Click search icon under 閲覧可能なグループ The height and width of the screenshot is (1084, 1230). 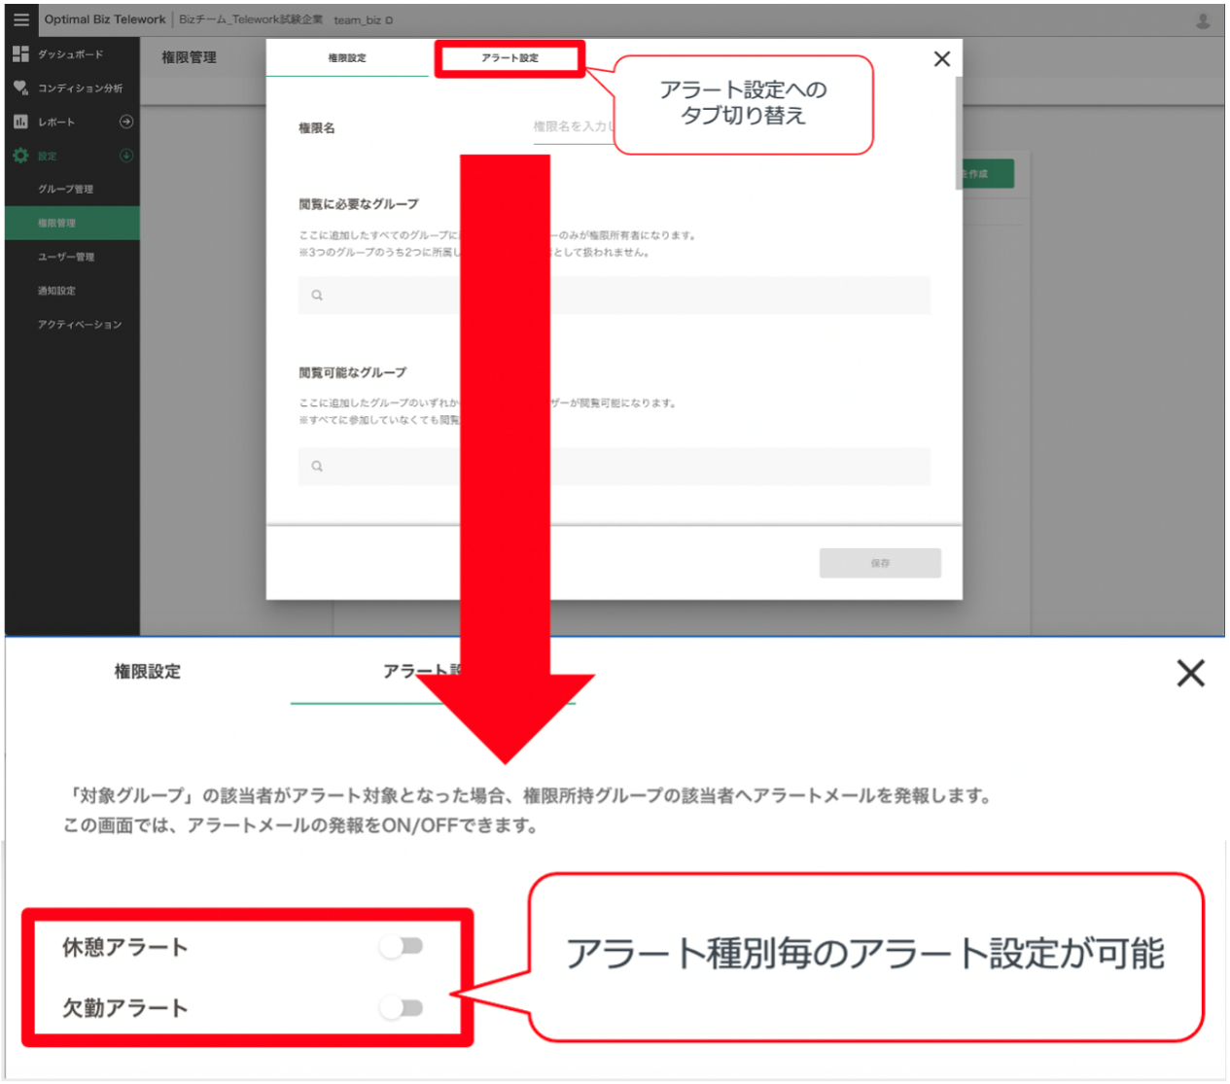pyautogui.click(x=317, y=467)
